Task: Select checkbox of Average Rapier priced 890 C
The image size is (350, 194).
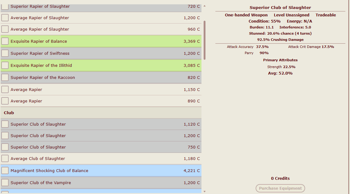Action: 5,101
